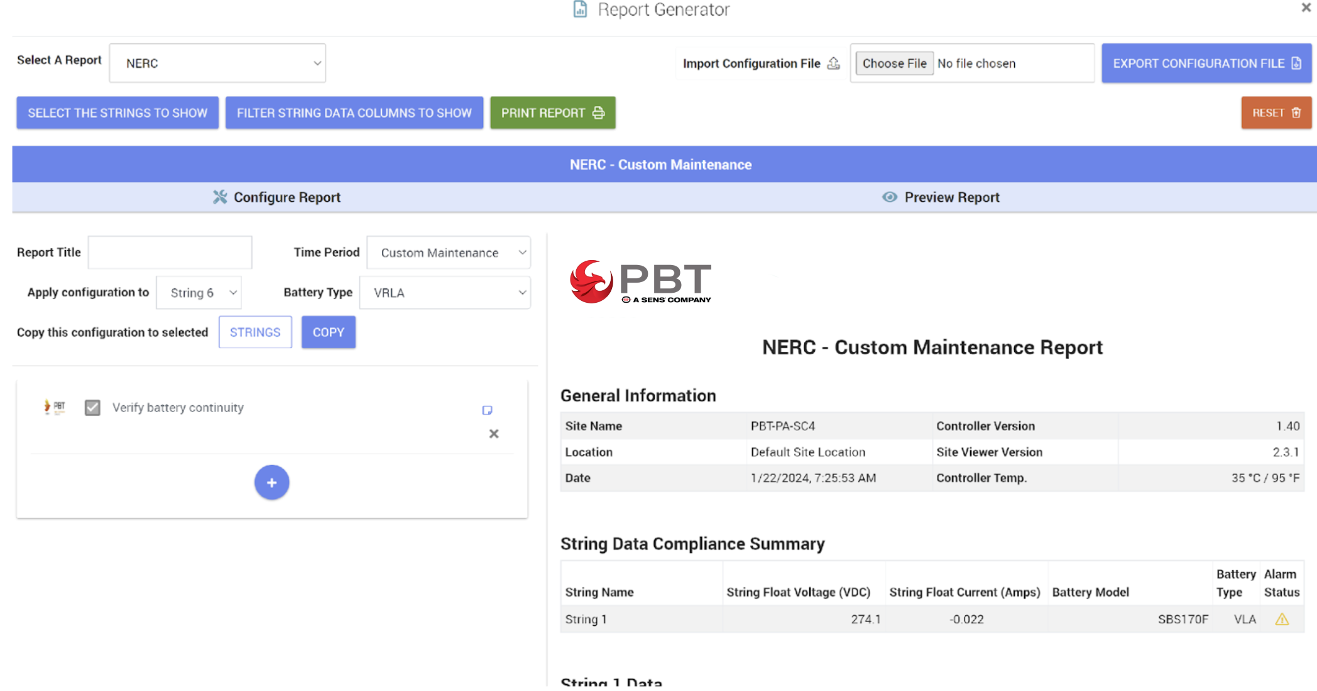This screenshot has height=691, width=1317.
Task: Open the Time Period dropdown
Action: pyautogui.click(x=448, y=253)
